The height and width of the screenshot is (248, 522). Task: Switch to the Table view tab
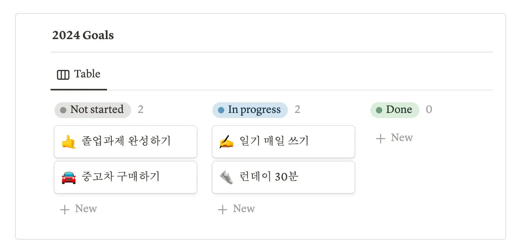coord(79,74)
